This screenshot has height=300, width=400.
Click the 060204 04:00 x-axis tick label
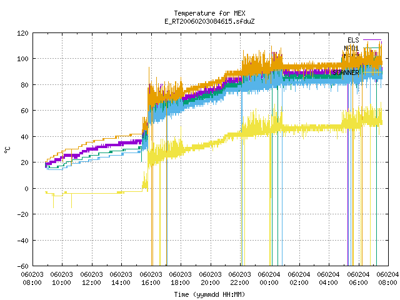[329, 278]
